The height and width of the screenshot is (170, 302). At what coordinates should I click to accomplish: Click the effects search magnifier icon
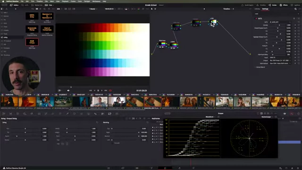295,9
